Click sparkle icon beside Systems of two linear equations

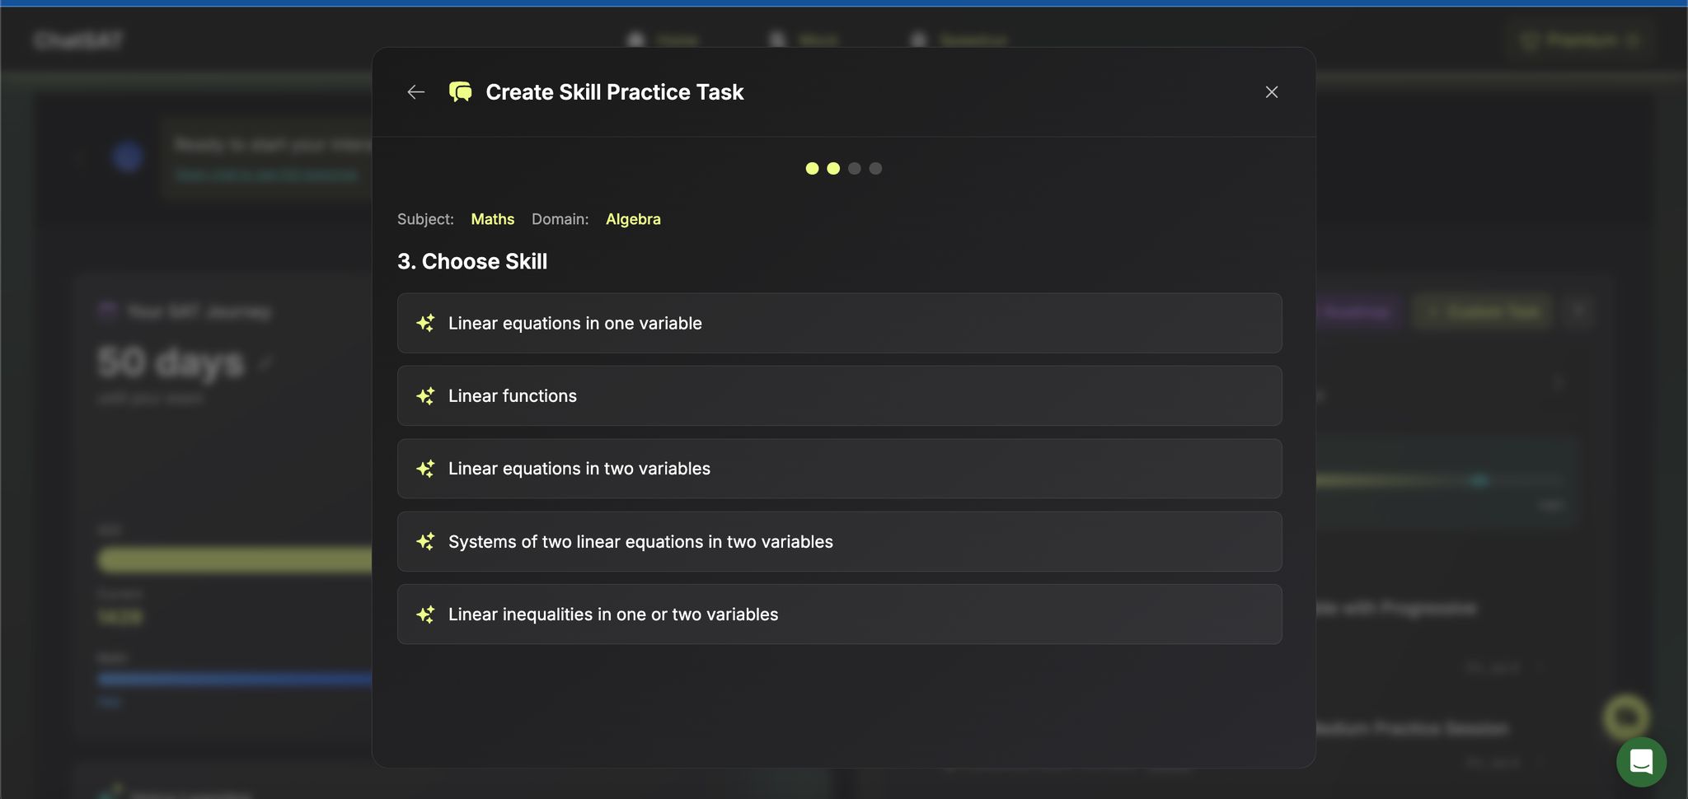tap(425, 541)
